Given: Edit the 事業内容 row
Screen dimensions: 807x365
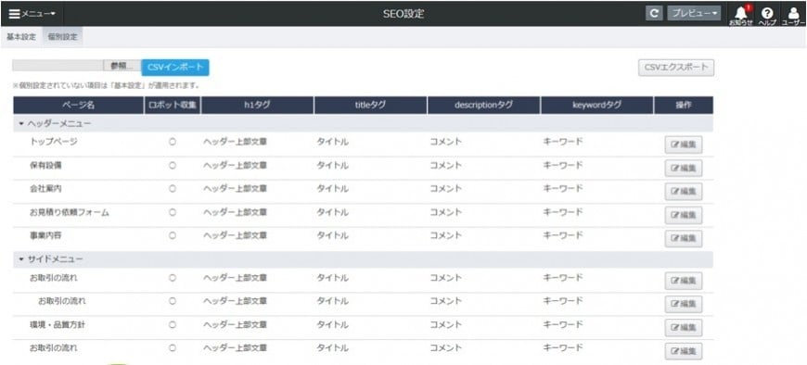Looking at the screenshot, I should (684, 238).
